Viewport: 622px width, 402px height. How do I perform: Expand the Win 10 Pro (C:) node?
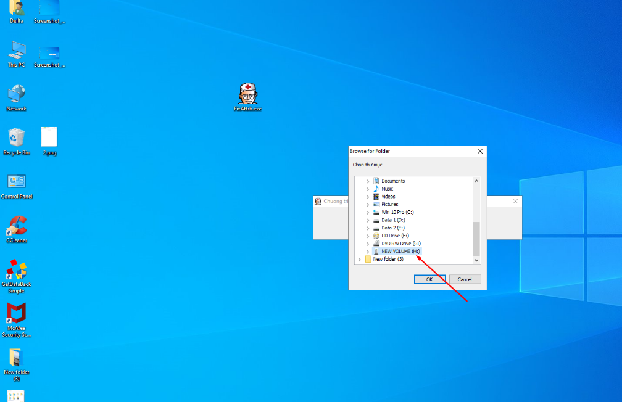(x=368, y=213)
